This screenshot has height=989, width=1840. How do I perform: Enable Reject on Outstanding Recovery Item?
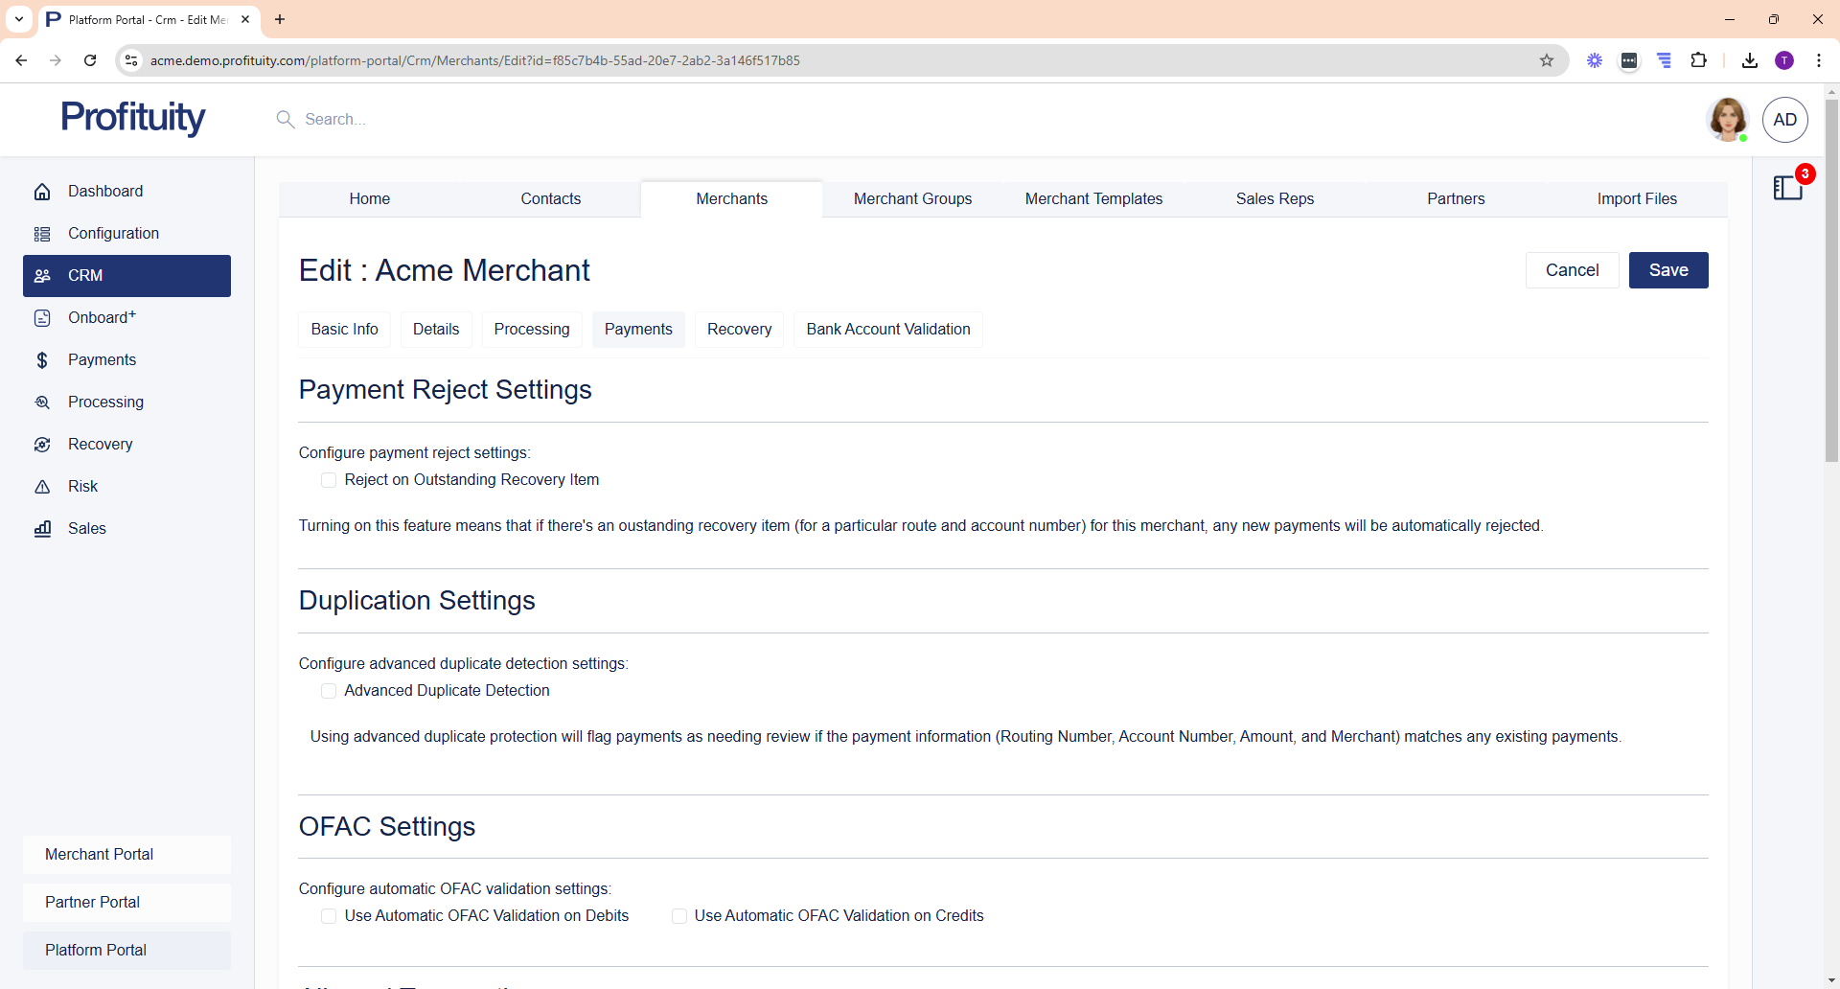pos(329,480)
